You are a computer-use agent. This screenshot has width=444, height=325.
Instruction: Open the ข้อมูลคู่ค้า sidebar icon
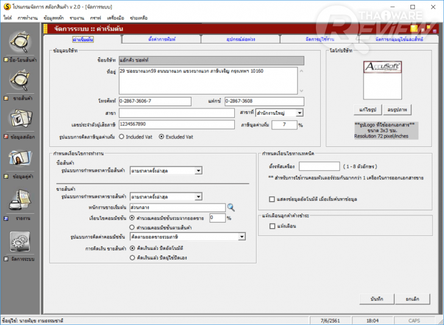tap(21, 158)
